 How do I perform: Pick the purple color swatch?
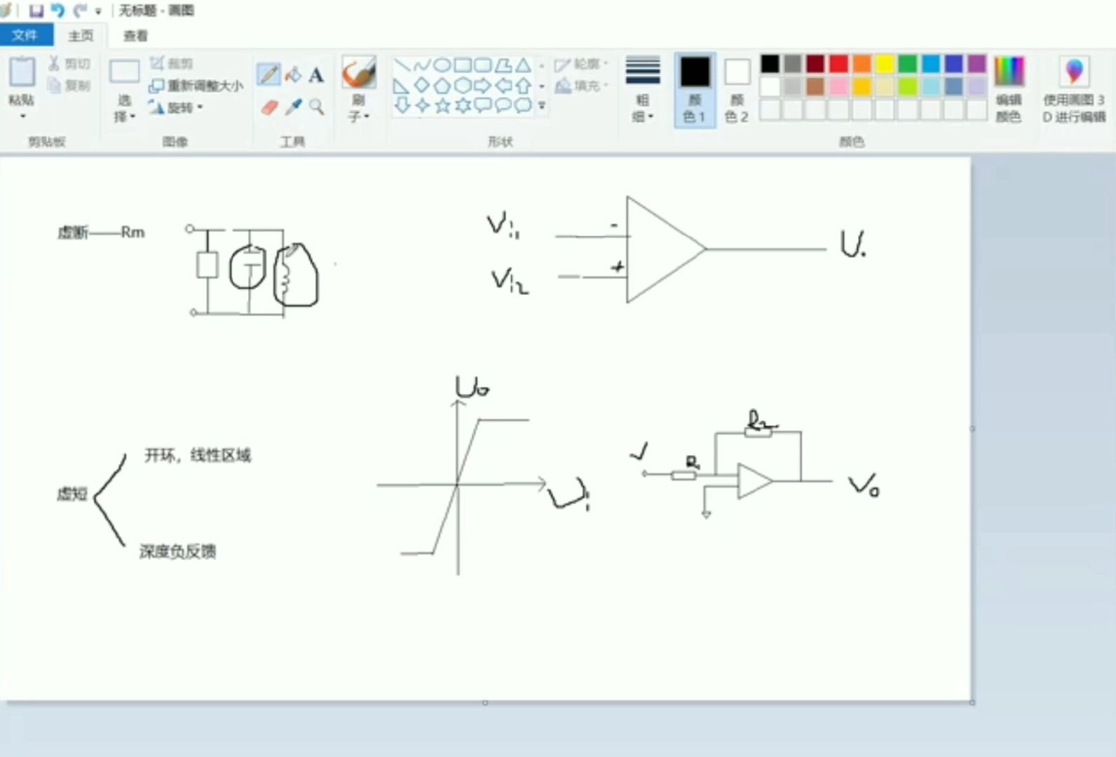[976, 64]
